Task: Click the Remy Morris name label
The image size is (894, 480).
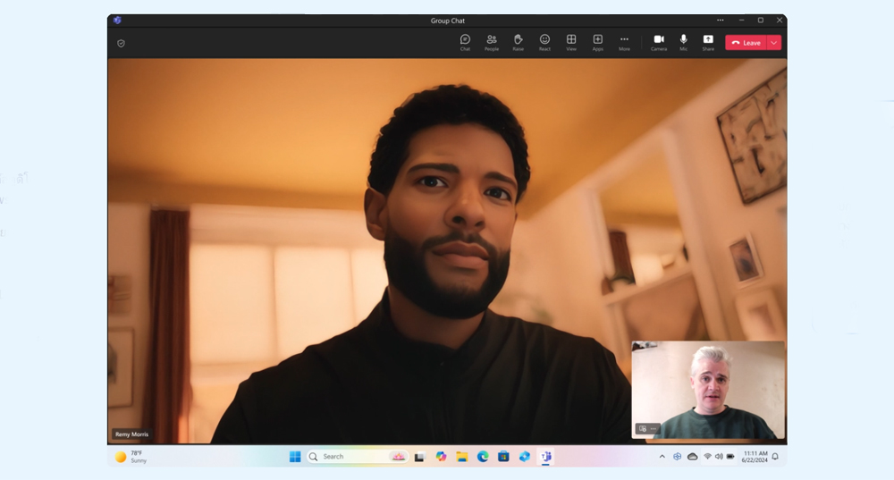Action: pyautogui.click(x=131, y=434)
